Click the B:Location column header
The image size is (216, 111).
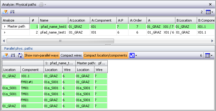(x=186, y=20)
